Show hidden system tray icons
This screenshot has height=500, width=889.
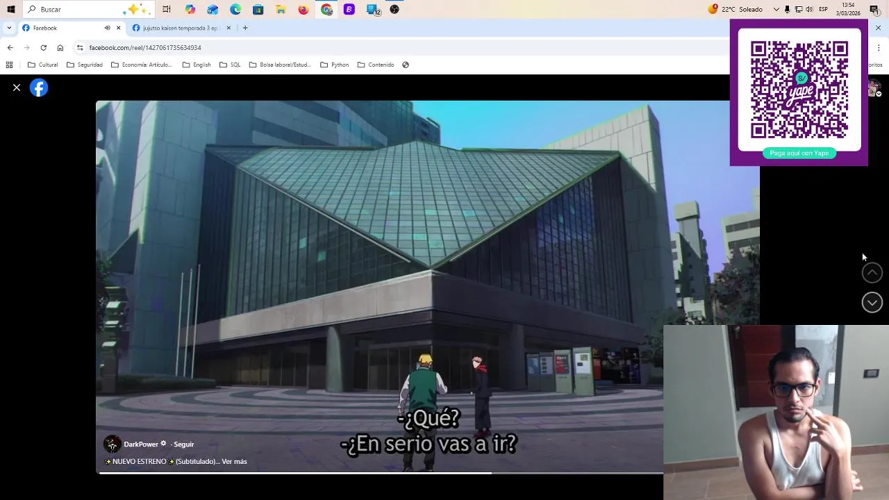[776, 9]
